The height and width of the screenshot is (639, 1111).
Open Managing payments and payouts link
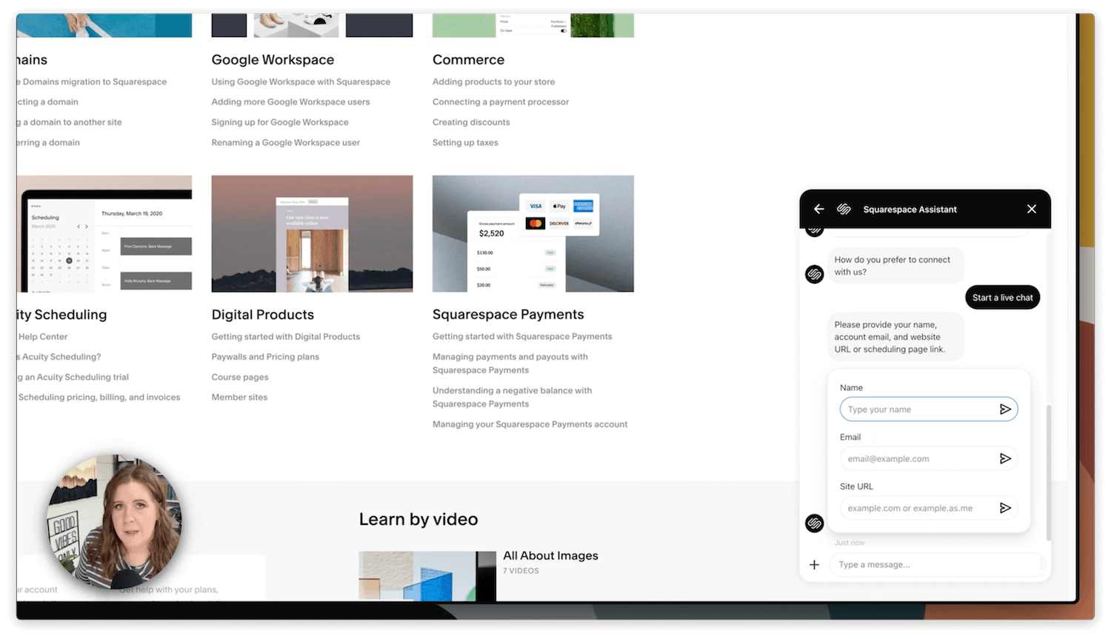510,364
